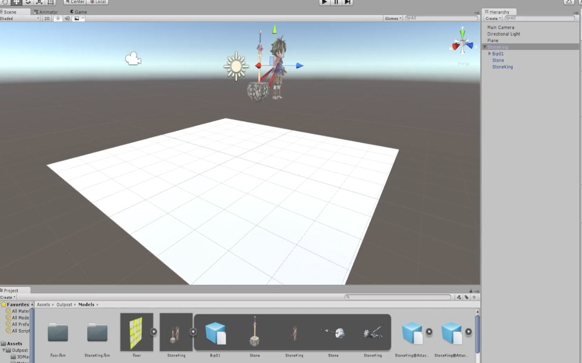Select the Rect Transform tool

point(51,2)
